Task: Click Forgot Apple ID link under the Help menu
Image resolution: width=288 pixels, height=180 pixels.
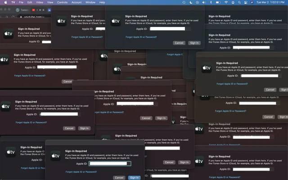Action: [x=141, y=37]
